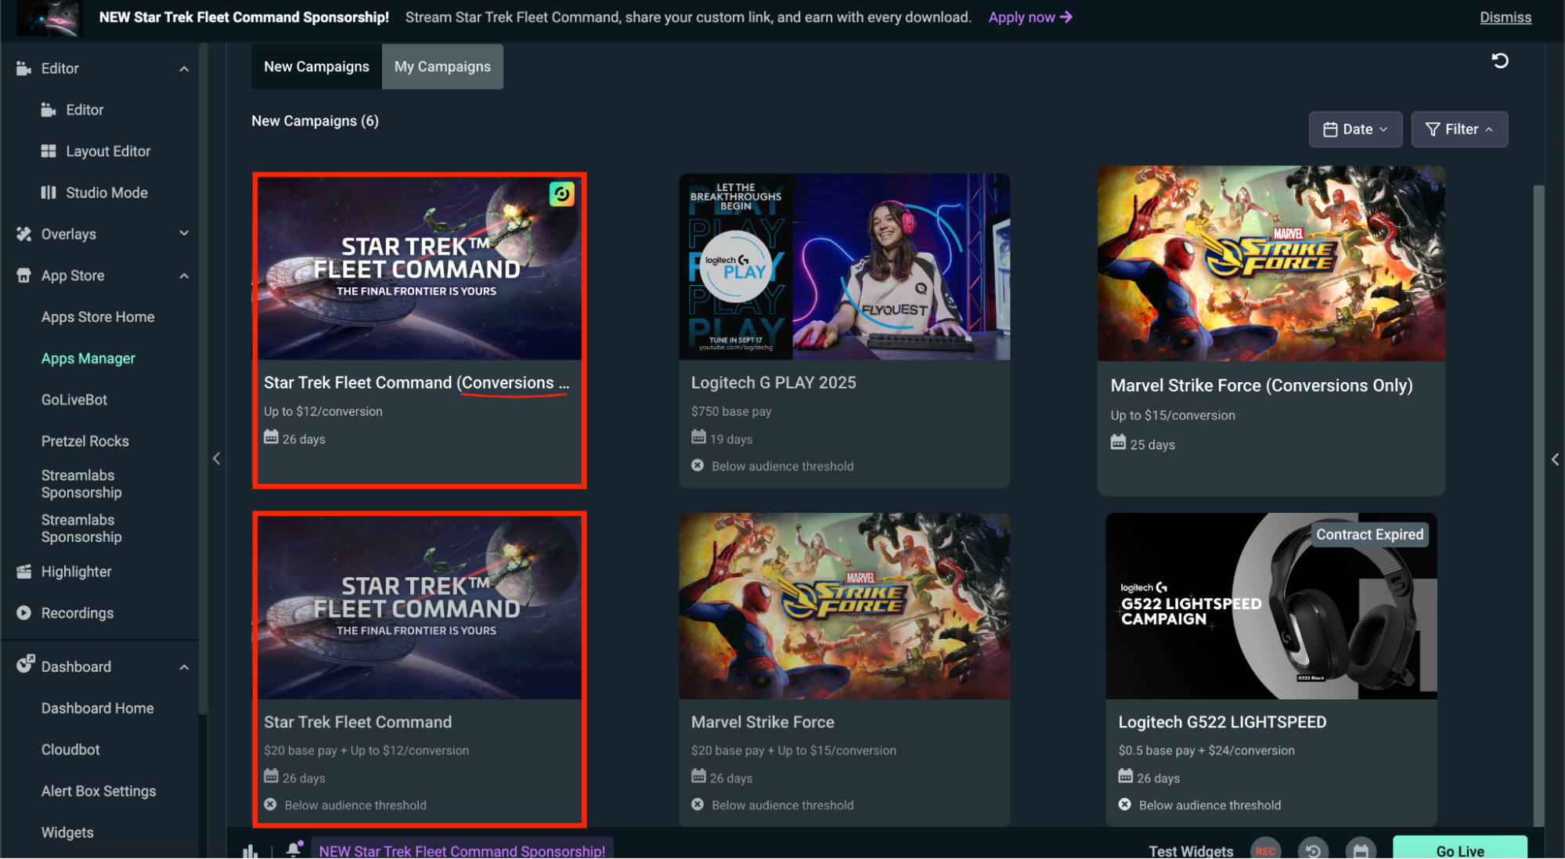The image size is (1565, 859).
Task: Click the replay buffer icon
Action: [x=1313, y=850]
